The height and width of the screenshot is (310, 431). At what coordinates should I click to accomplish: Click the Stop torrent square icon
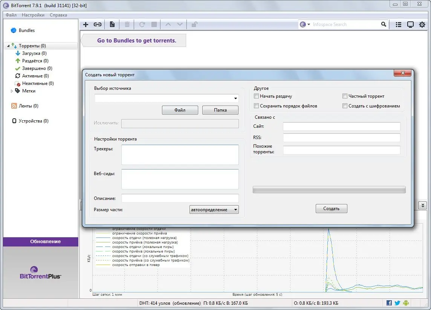tap(154, 25)
